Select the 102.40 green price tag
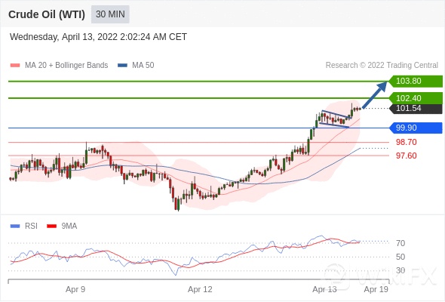This screenshot has width=445, height=302. pyautogui.click(x=416, y=98)
